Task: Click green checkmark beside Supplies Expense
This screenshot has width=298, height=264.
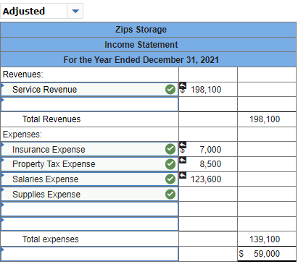Action: (x=170, y=194)
